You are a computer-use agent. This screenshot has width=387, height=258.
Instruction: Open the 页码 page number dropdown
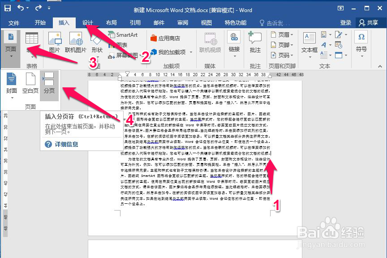(x=282, y=55)
